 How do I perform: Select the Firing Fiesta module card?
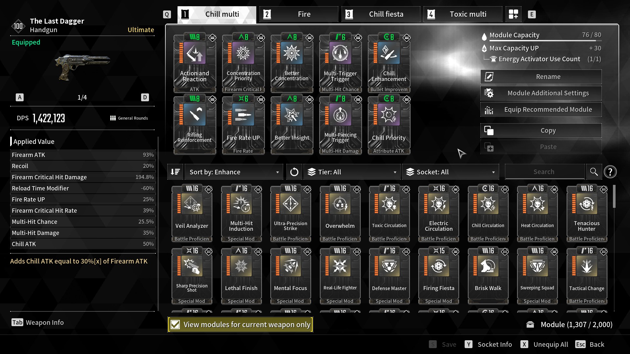tap(439, 276)
